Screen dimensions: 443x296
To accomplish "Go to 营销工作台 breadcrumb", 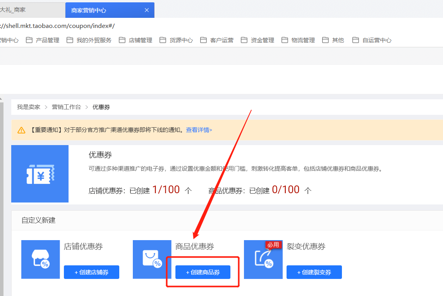I will 66,107.
